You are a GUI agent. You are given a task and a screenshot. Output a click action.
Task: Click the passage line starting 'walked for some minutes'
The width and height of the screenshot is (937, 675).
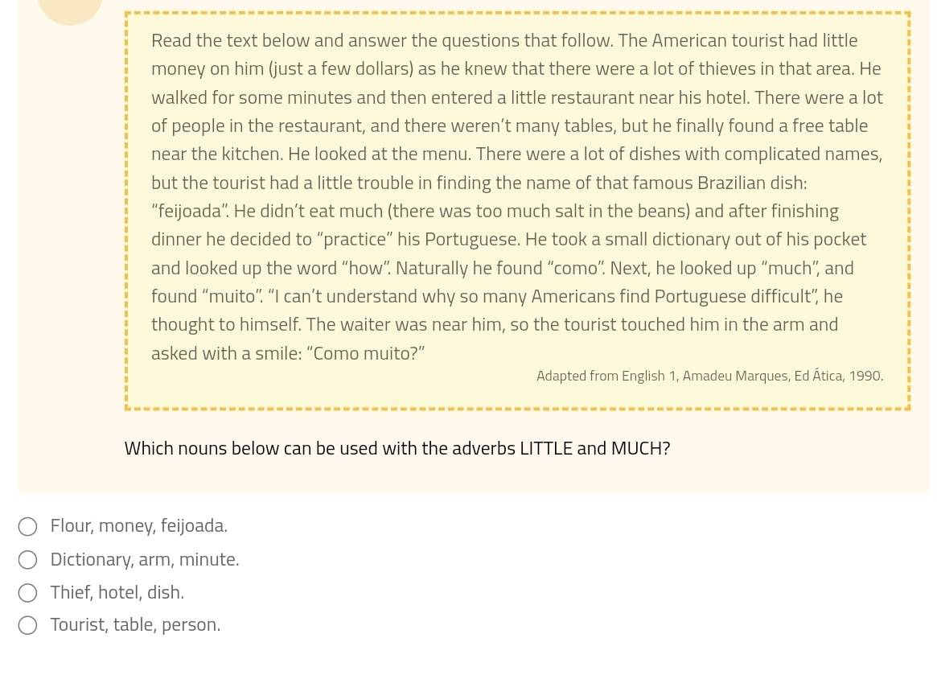[x=516, y=98]
